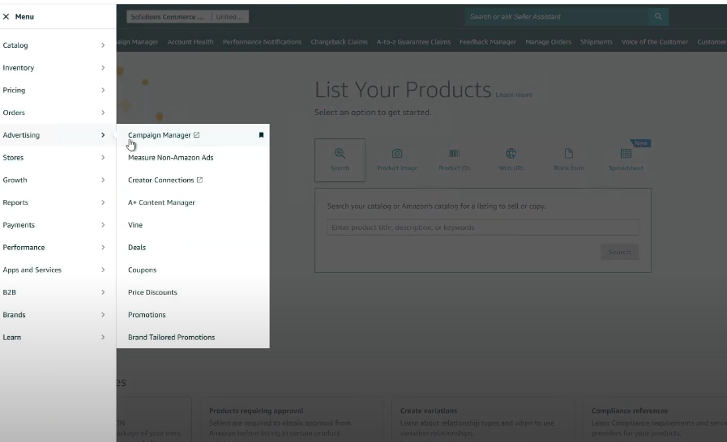Open Shipments link in top navigation
This screenshot has width=727, height=442.
pyautogui.click(x=597, y=42)
